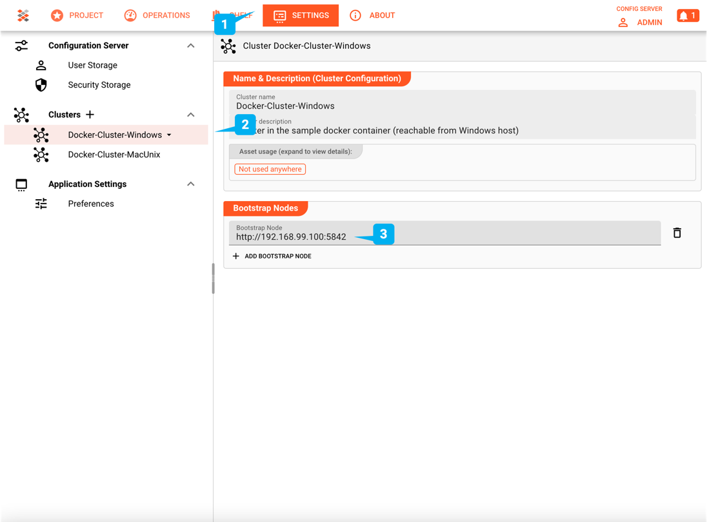Open the ABOUT tab

(372, 15)
